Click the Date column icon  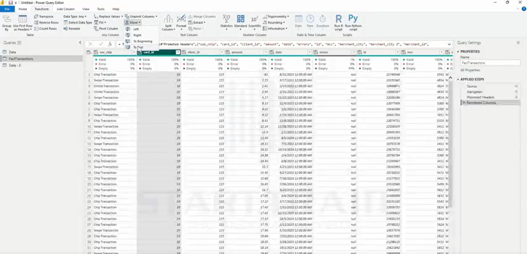tap(298, 19)
